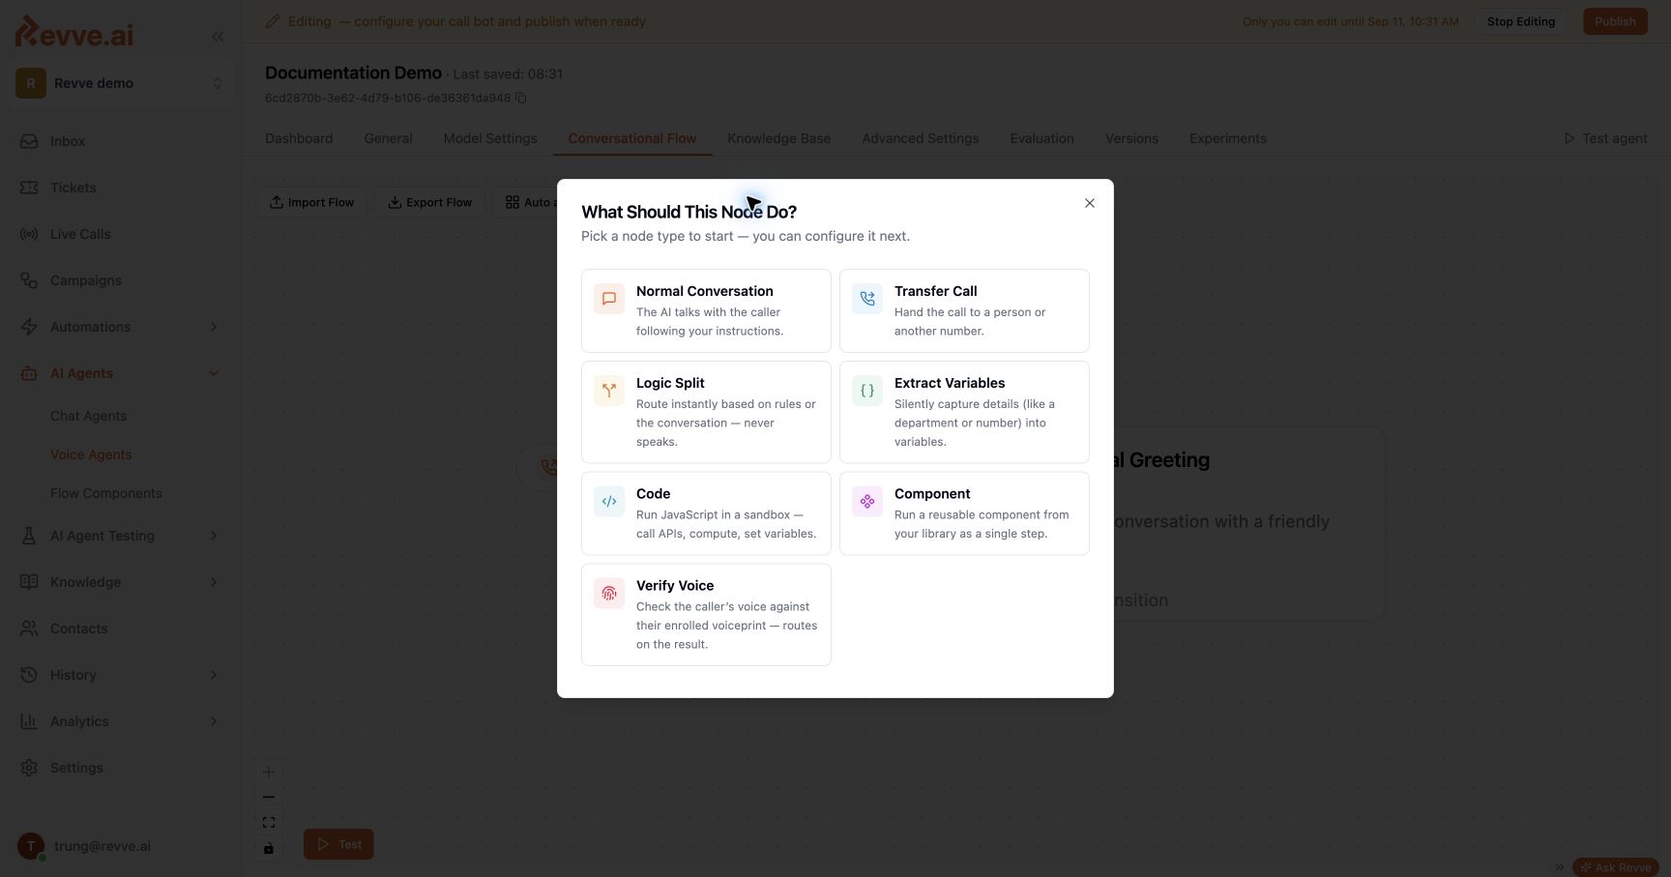Screen dimensions: 1671x877
Task: Open Flow Components in sidebar
Action: tap(106, 493)
